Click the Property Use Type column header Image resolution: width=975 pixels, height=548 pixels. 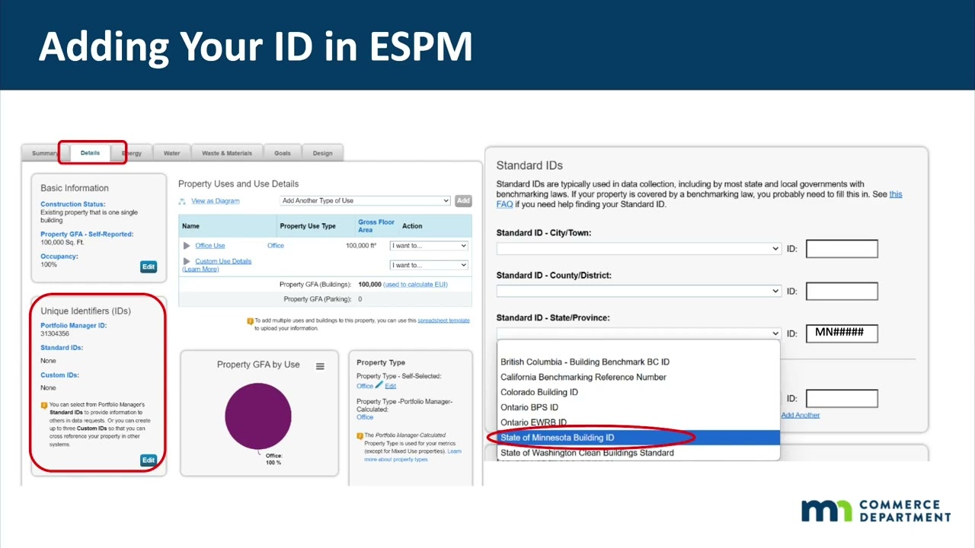tap(308, 226)
